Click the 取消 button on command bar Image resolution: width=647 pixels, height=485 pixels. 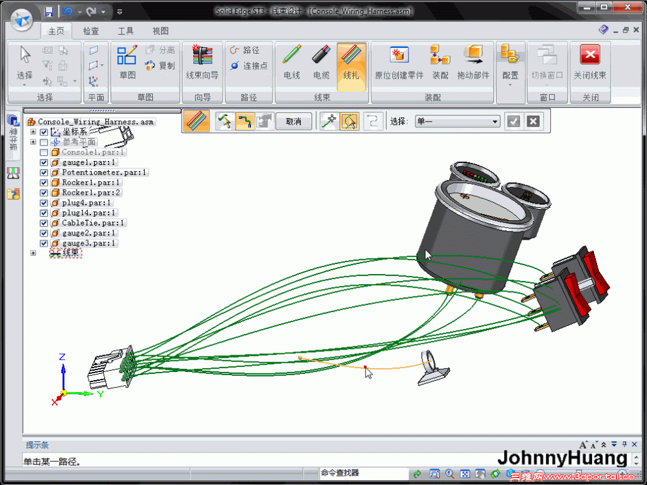293,121
